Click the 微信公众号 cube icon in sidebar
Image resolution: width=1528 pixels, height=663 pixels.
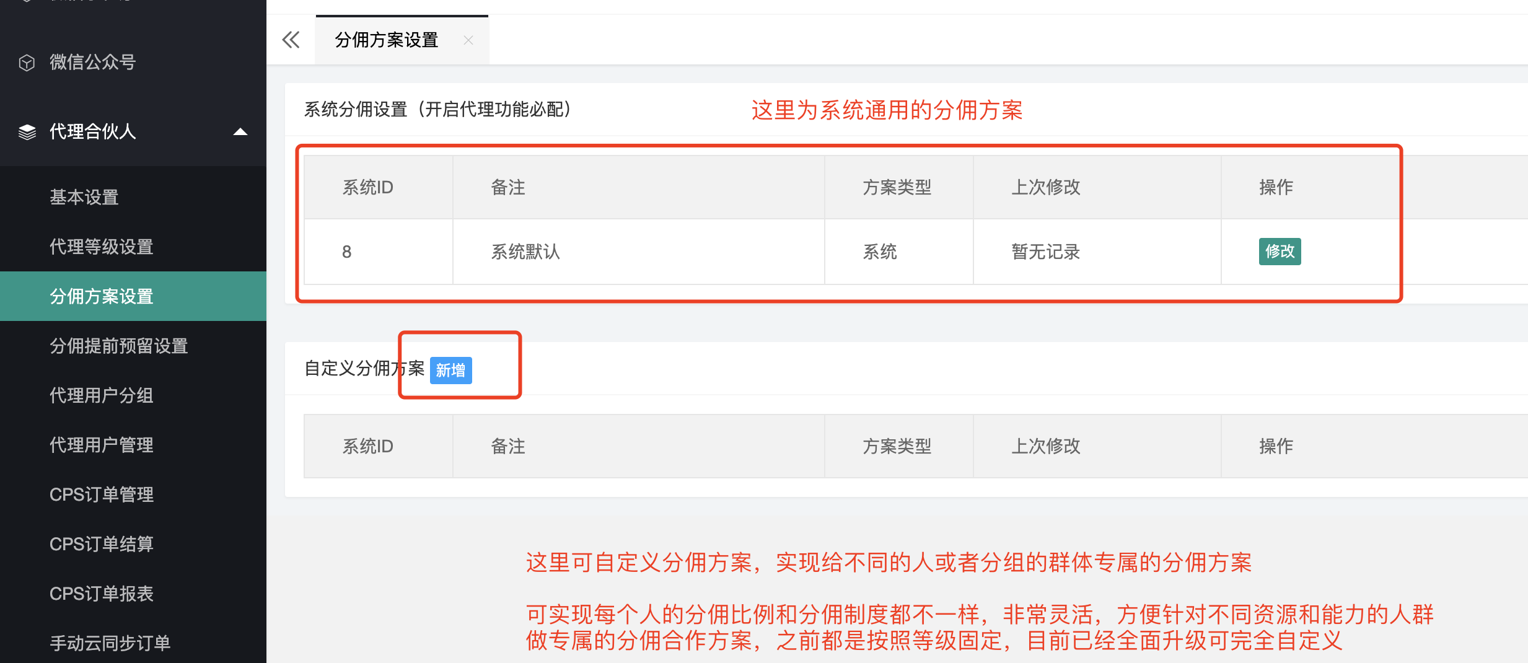[27, 62]
